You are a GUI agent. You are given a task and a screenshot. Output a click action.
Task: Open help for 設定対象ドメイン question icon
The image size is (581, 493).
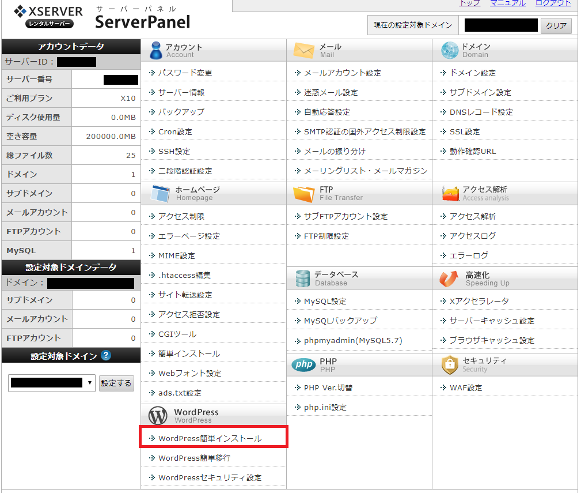coord(106,355)
